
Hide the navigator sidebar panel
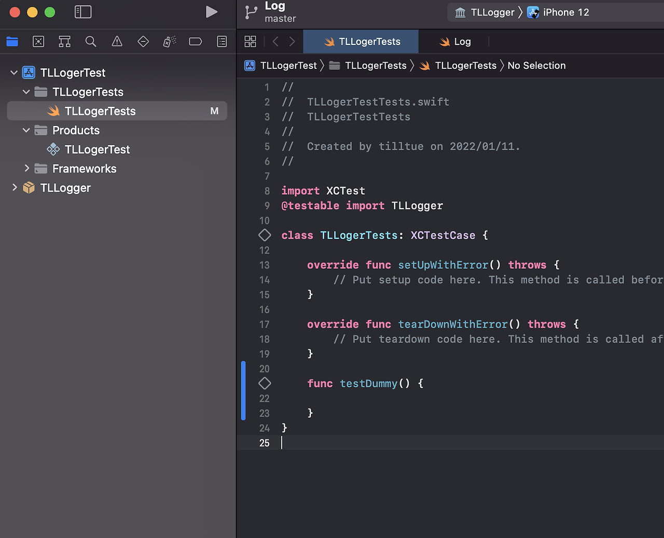tap(83, 12)
